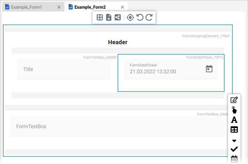Viewport: 248px width, 164px height.
Task: Select the Header label
Action: click(118, 42)
